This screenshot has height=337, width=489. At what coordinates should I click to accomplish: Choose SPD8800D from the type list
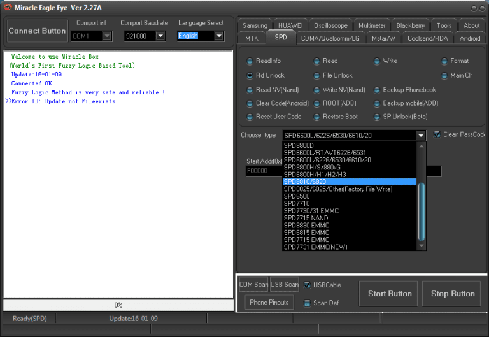[350, 145]
